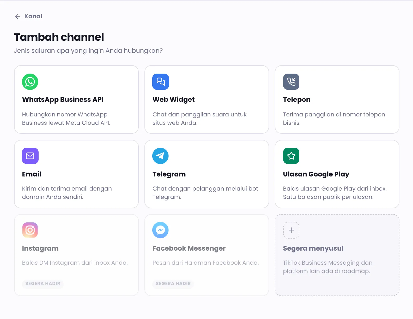Viewport: 413px width, 319px height.
Task: Click 'TikTok Business Messaging' roadmap text
Action: point(328,267)
